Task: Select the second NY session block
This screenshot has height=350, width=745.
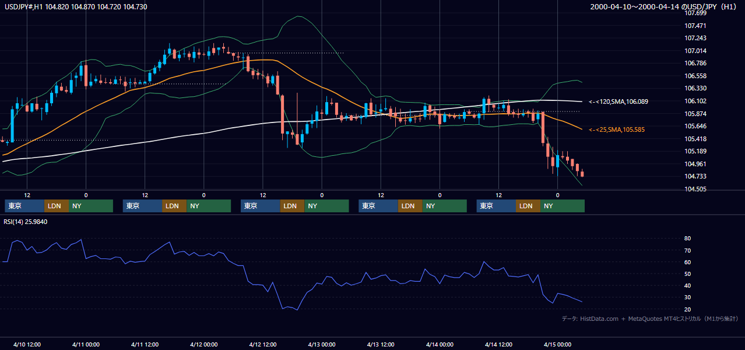Action: [208, 206]
